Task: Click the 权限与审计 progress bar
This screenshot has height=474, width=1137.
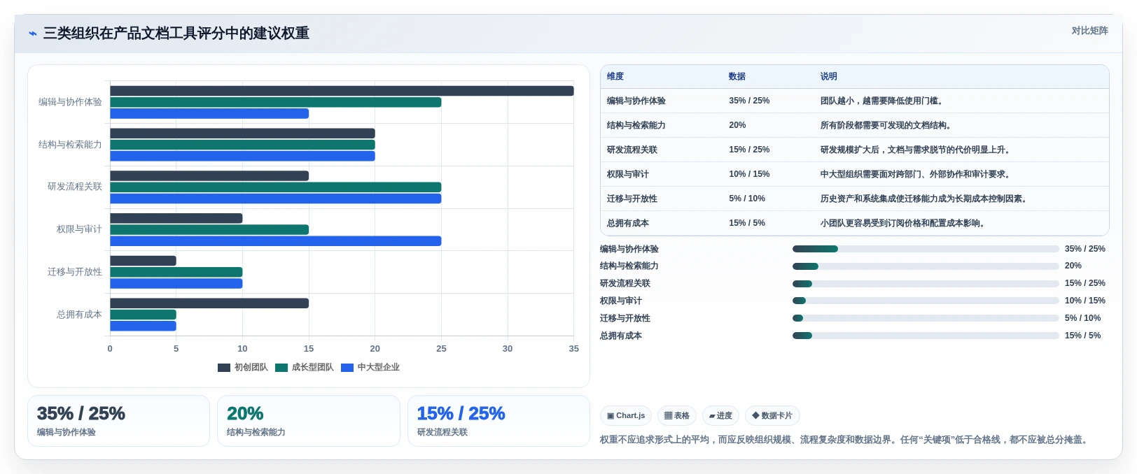Action: 926,301
